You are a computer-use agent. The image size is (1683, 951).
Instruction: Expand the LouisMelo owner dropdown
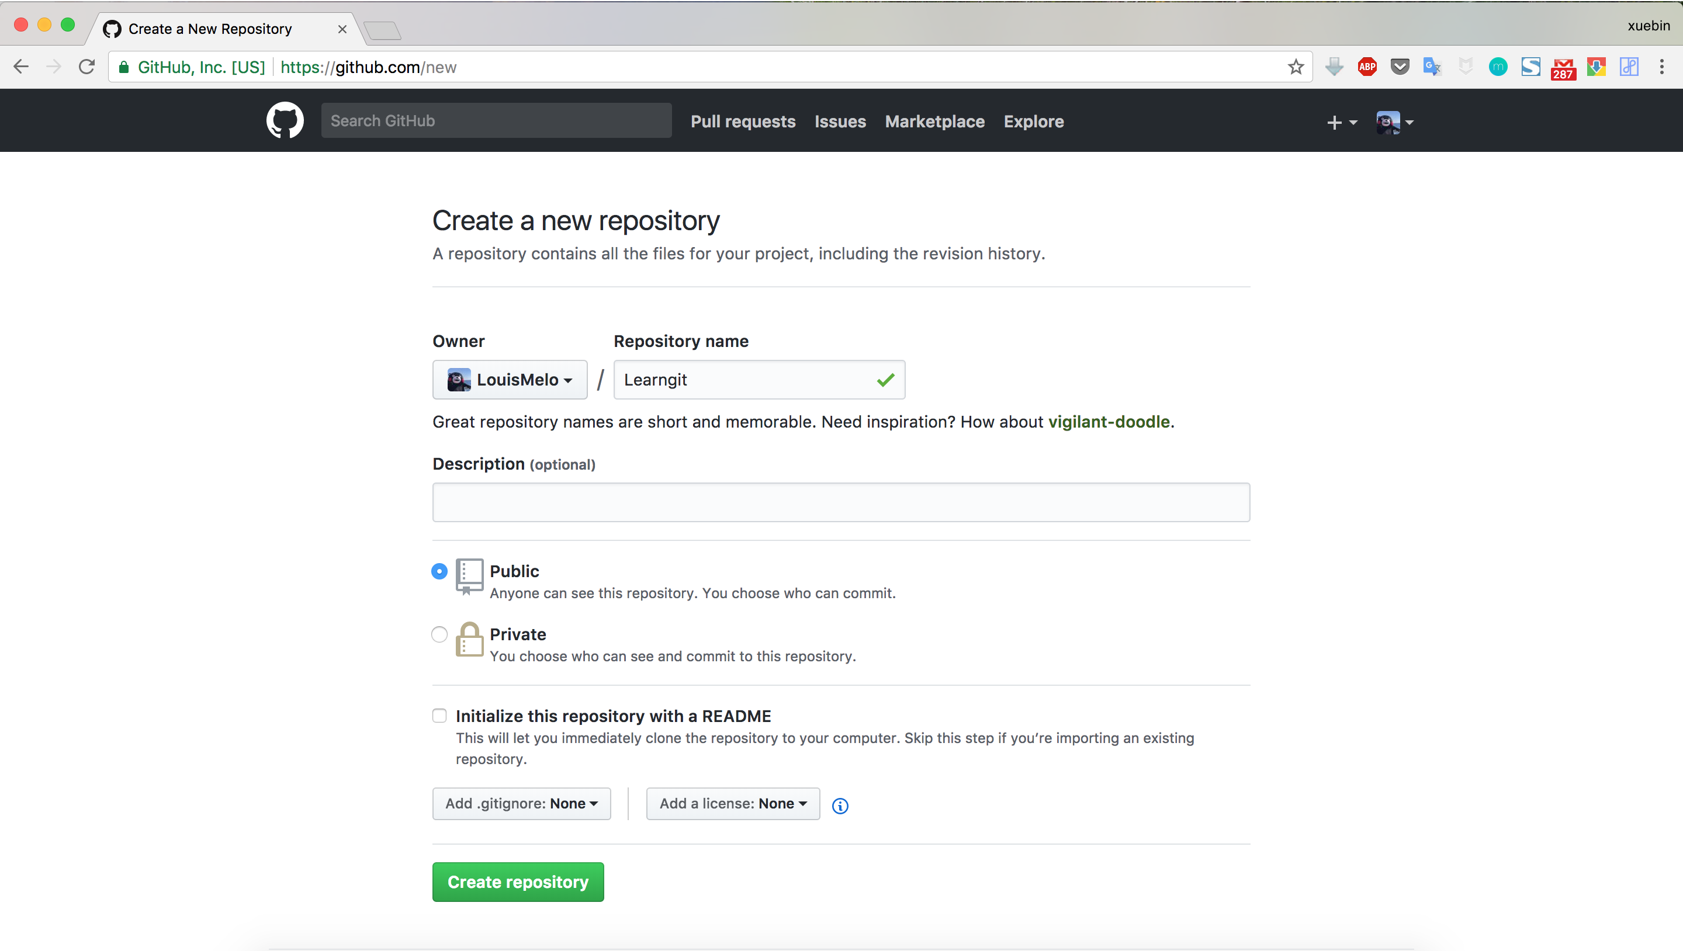[510, 379]
